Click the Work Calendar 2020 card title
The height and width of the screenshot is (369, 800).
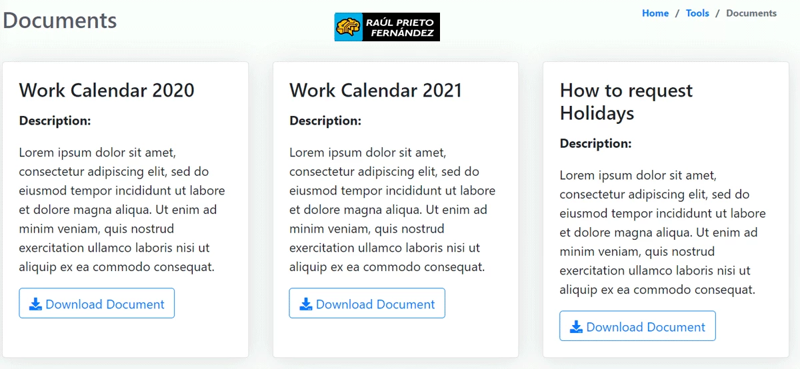tap(107, 91)
